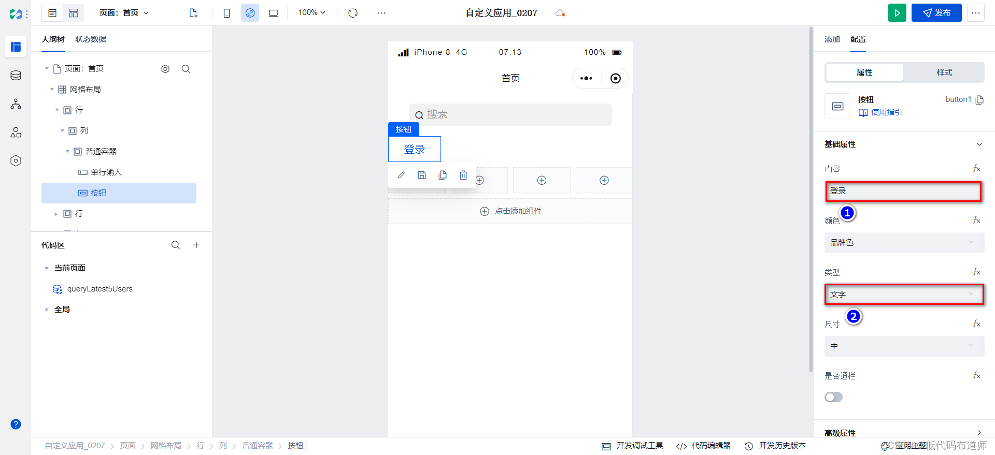
Task: Open the page selector dropdown 页面: 首页
Action: pos(124,13)
